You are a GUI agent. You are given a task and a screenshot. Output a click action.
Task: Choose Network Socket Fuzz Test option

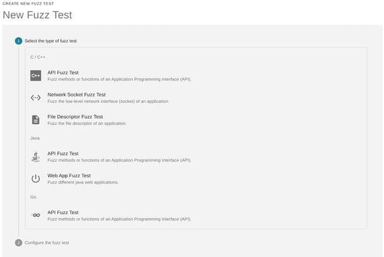(x=196, y=98)
